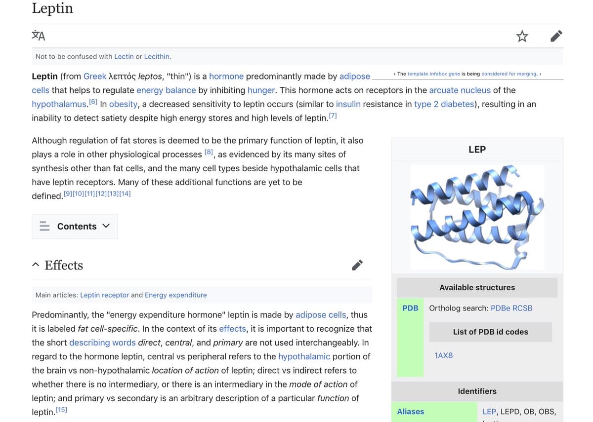Open the language translation icon
This screenshot has height=422, width=593.
pos(39,36)
